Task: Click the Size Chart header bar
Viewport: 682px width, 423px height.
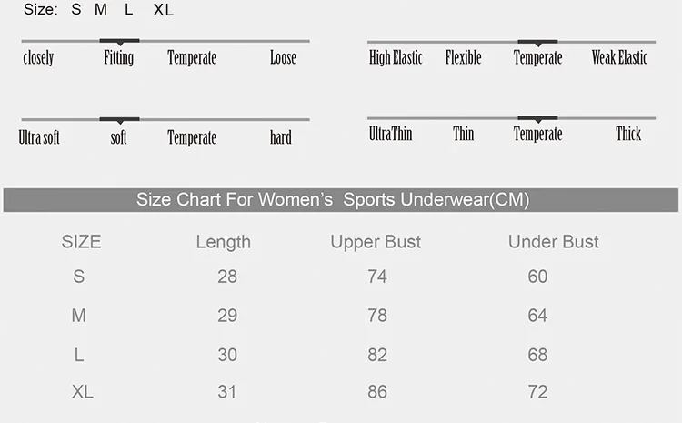Action: coord(341,199)
